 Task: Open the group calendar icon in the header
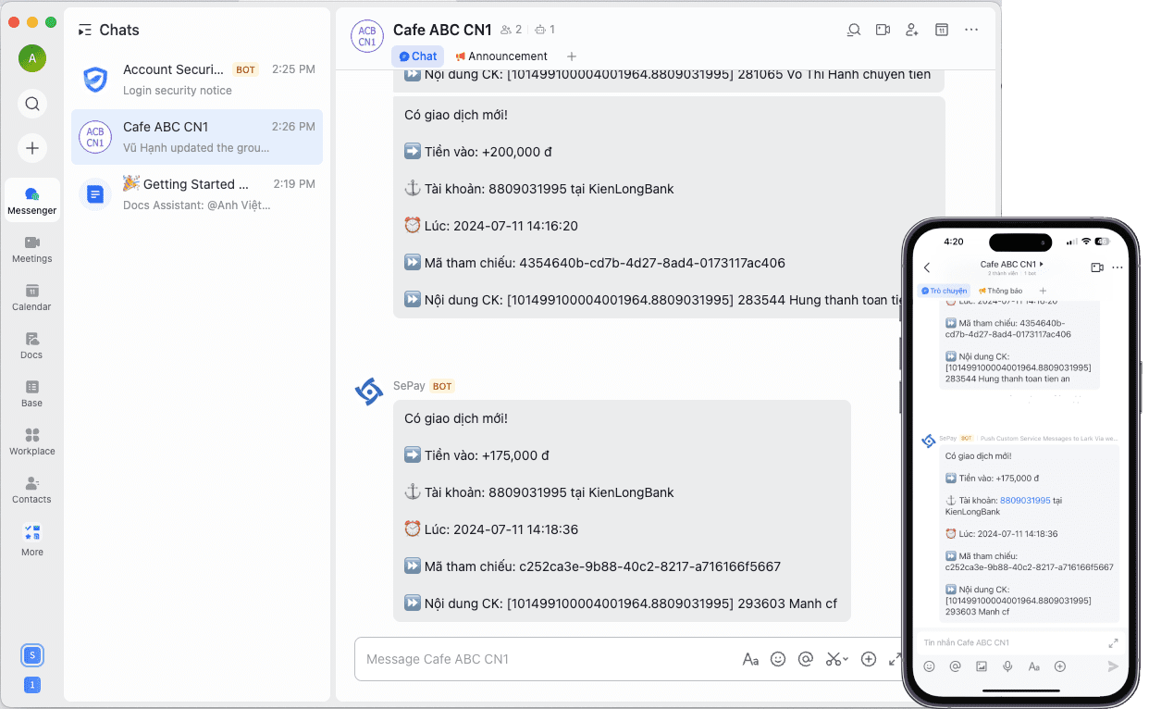[x=942, y=30]
